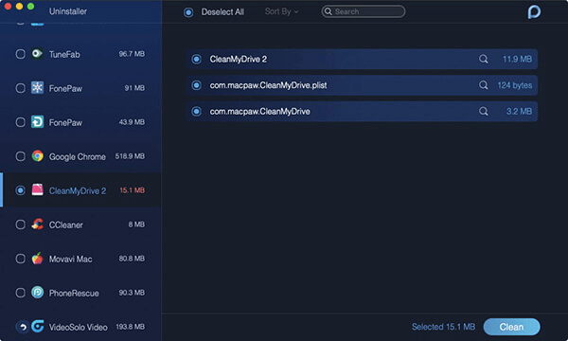
Task: Uncheck the com.macpaw.CleanMyDrive 3.2 MB item
Action: (196, 111)
